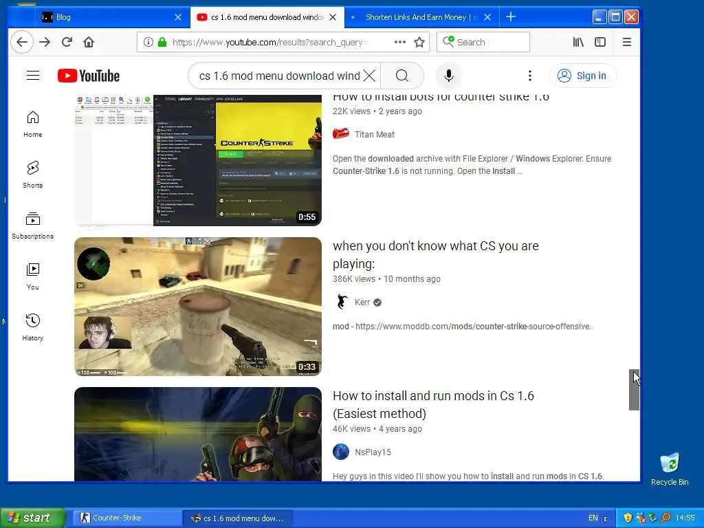Open the Firefox hamburger menu
Viewport: 704px width, 528px height.
[627, 42]
